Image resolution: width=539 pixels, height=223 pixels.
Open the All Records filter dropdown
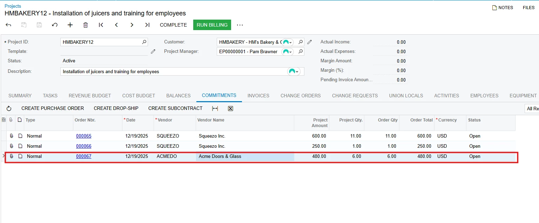(532, 109)
